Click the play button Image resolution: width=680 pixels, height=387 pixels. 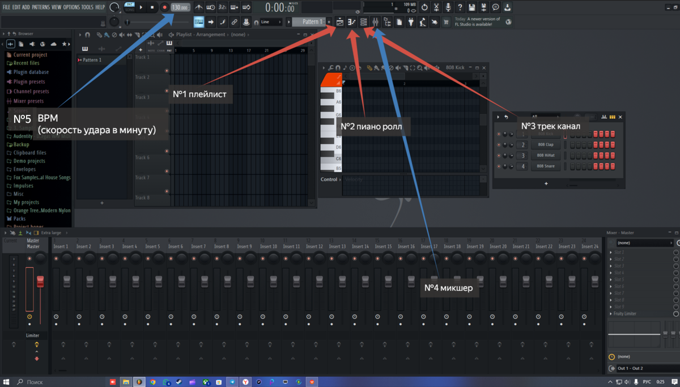[x=141, y=7]
